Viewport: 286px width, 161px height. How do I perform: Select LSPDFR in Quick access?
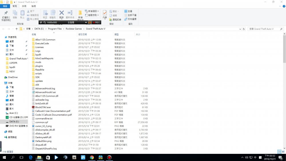point(13,63)
